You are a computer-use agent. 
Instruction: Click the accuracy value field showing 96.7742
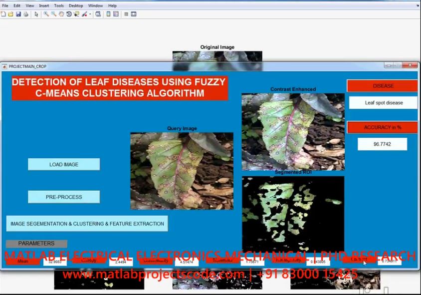pos(382,144)
